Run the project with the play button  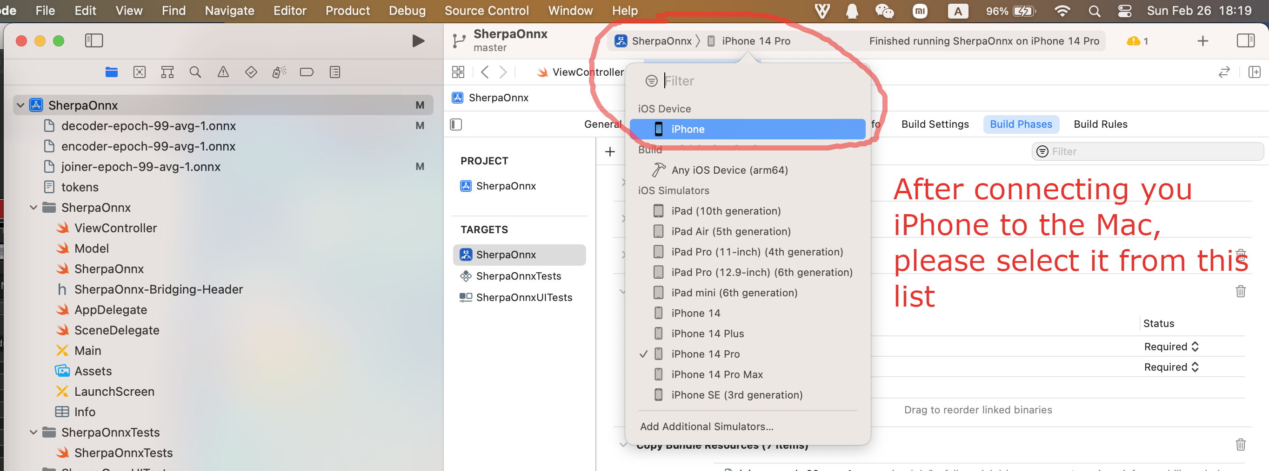[x=418, y=41]
